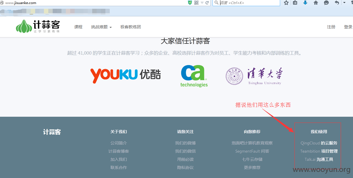Expand dropdown next to undo arrow

[x=344, y=3]
